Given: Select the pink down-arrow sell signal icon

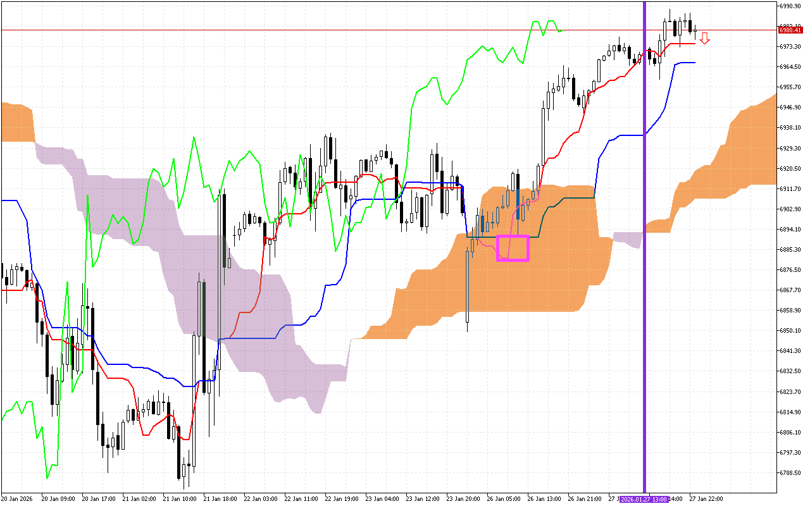Looking at the screenshot, I should pos(706,39).
